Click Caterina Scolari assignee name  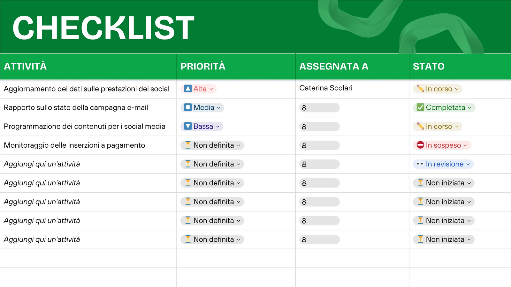click(x=326, y=88)
